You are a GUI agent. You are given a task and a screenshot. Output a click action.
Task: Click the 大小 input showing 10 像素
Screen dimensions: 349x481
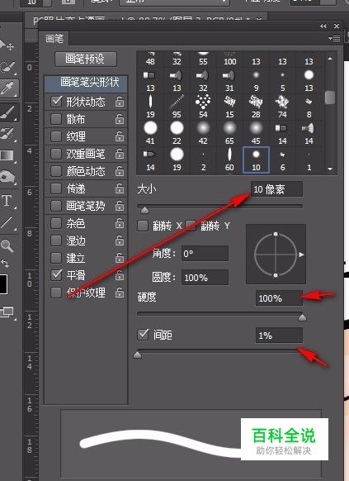pos(276,189)
